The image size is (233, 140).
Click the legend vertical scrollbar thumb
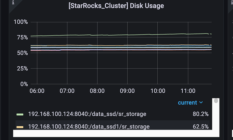click(x=216, y=101)
